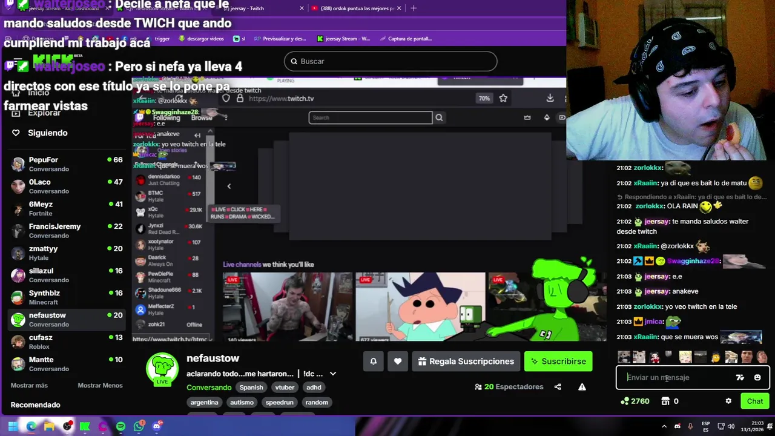Share the stream using the share icon
775x436 pixels.
558,387
